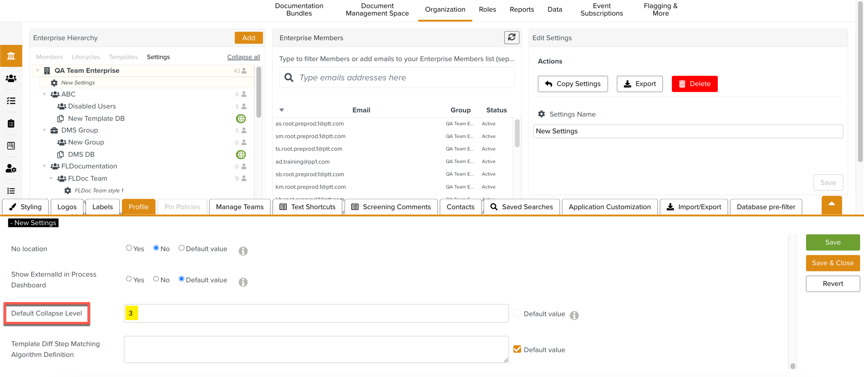Switch to the Styling tab
The height and width of the screenshot is (377, 864).
26,207
